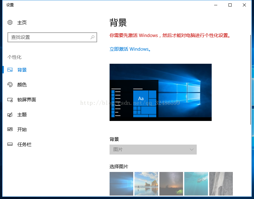The width and height of the screenshot is (254, 199).
Task: Click the red activation warning text
Action: (x=170, y=35)
